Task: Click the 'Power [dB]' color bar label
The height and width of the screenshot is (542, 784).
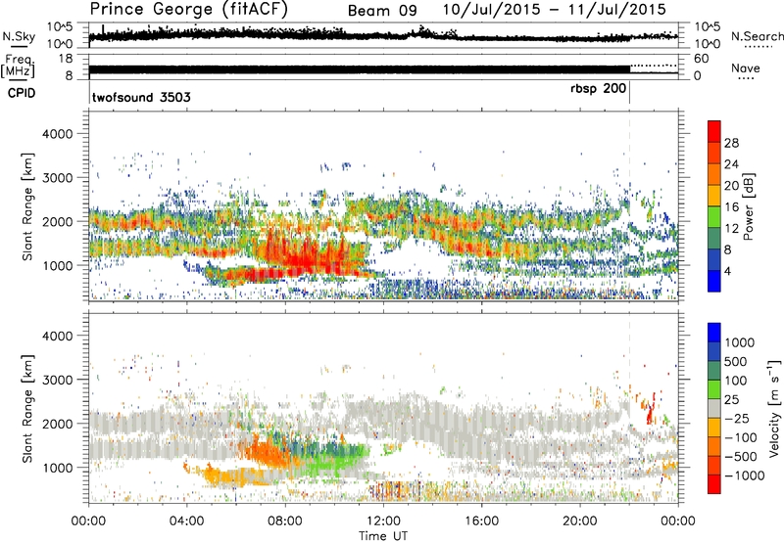Action: coord(748,206)
